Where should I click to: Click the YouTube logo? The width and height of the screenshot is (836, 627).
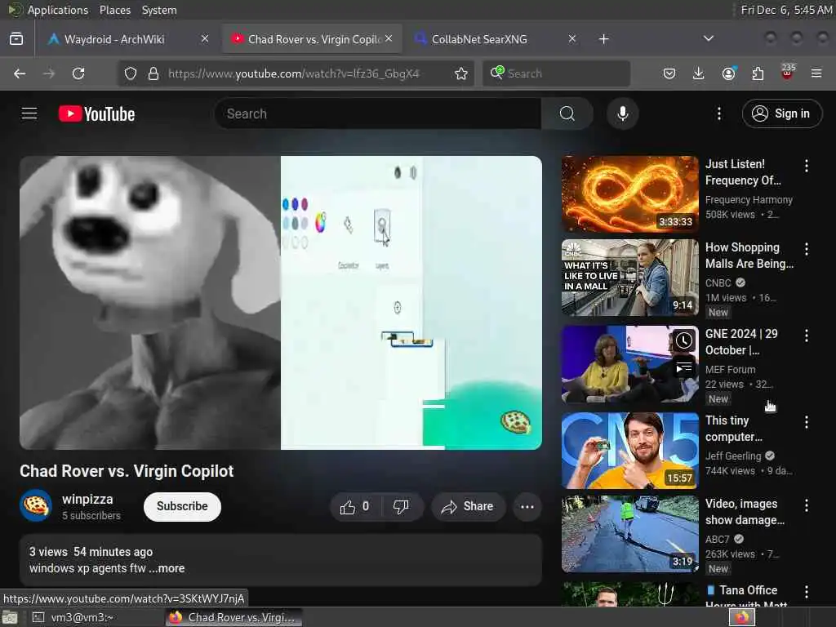click(x=96, y=113)
